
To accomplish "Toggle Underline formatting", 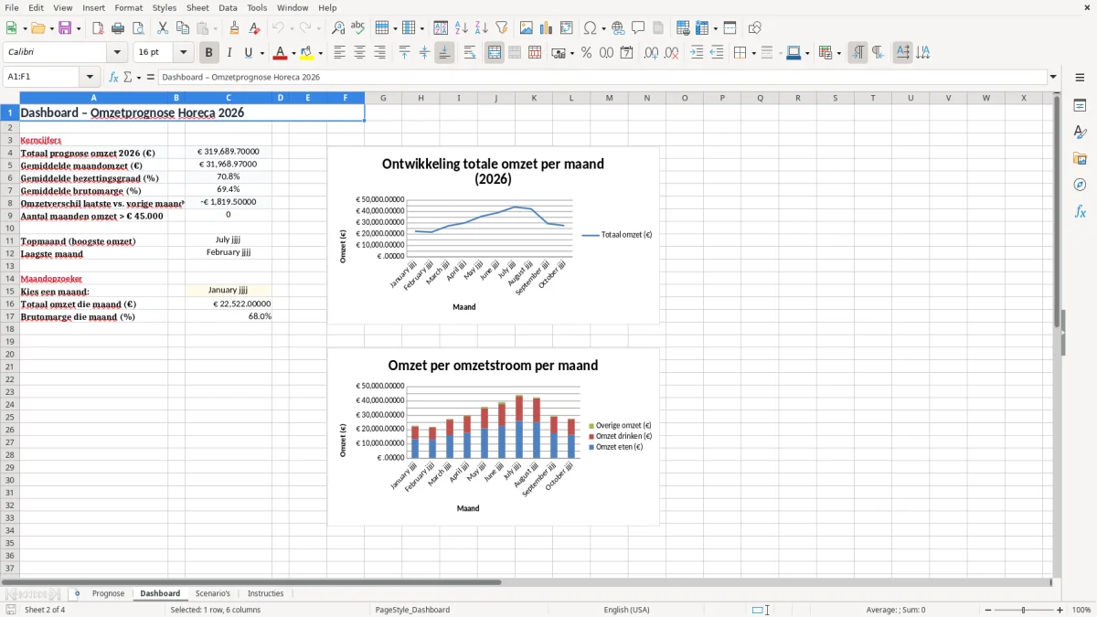I will point(249,53).
